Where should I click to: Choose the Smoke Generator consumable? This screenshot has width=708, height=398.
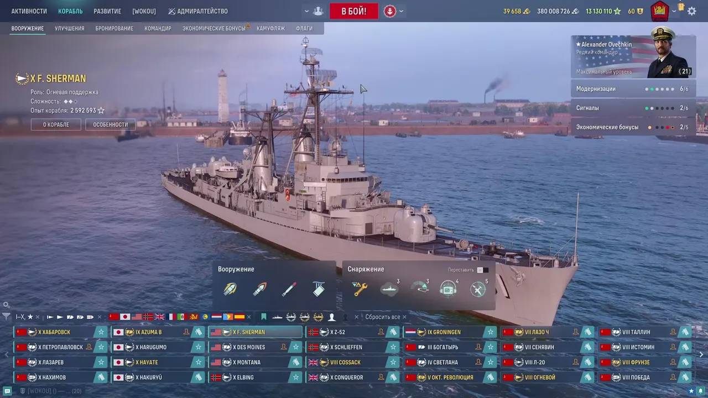(x=389, y=289)
